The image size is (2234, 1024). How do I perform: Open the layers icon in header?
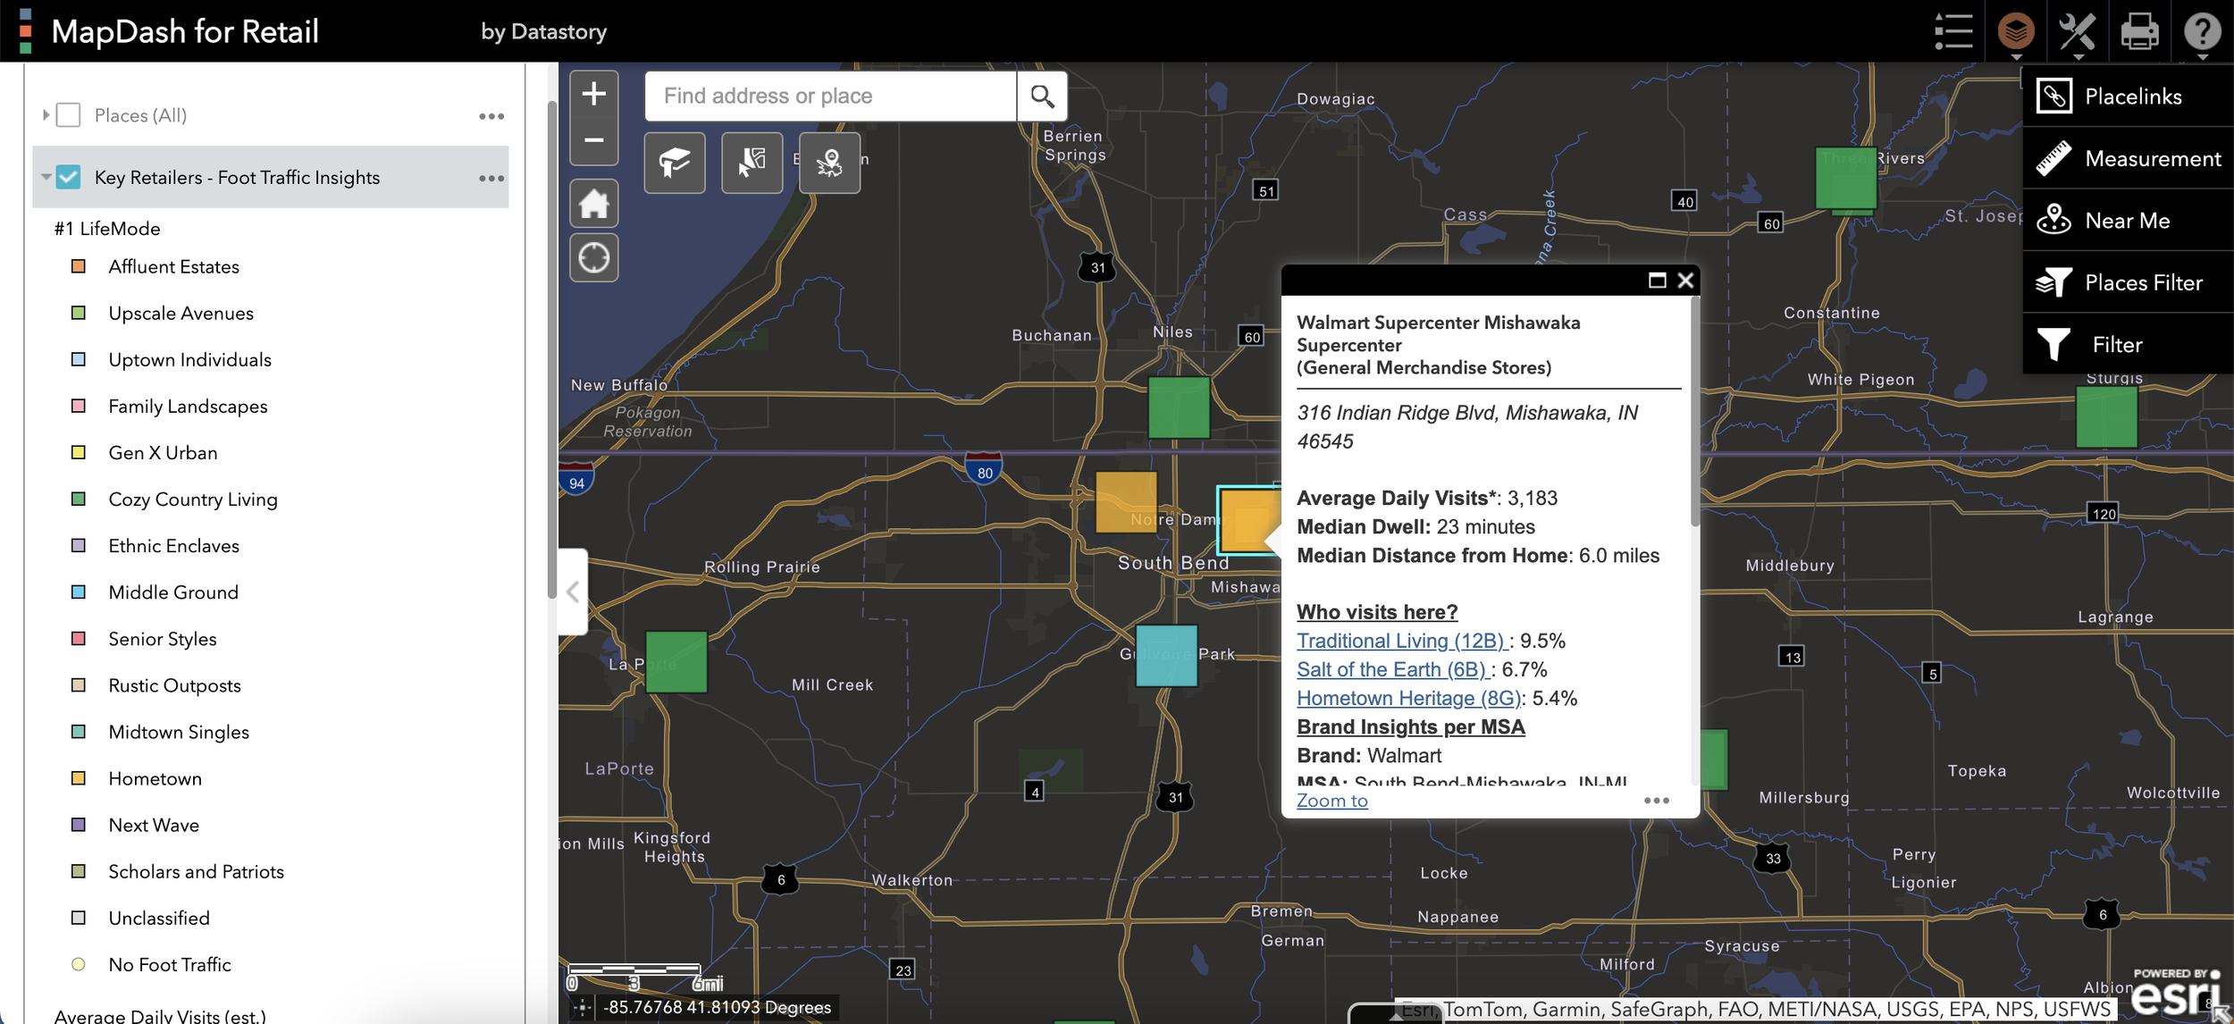pyautogui.click(x=2016, y=31)
